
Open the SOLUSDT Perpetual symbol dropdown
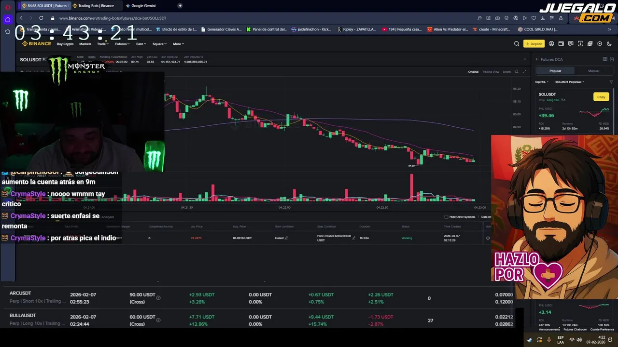coord(570,82)
